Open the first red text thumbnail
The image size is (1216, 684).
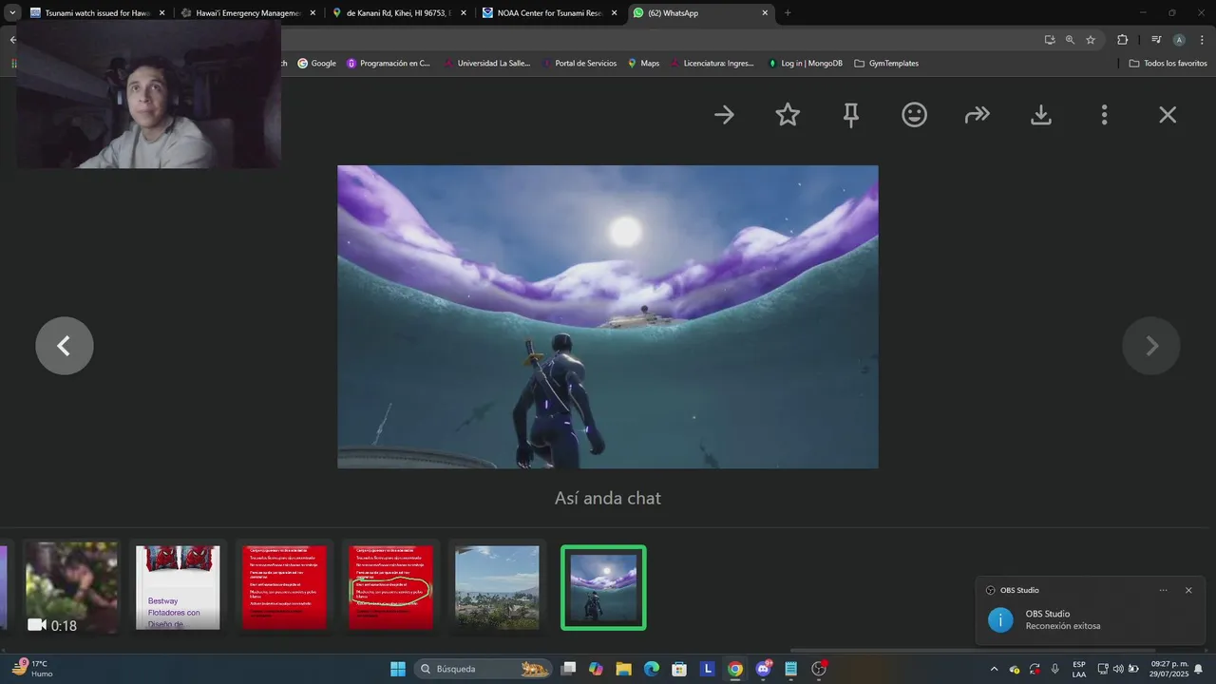click(x=284, y=587)
